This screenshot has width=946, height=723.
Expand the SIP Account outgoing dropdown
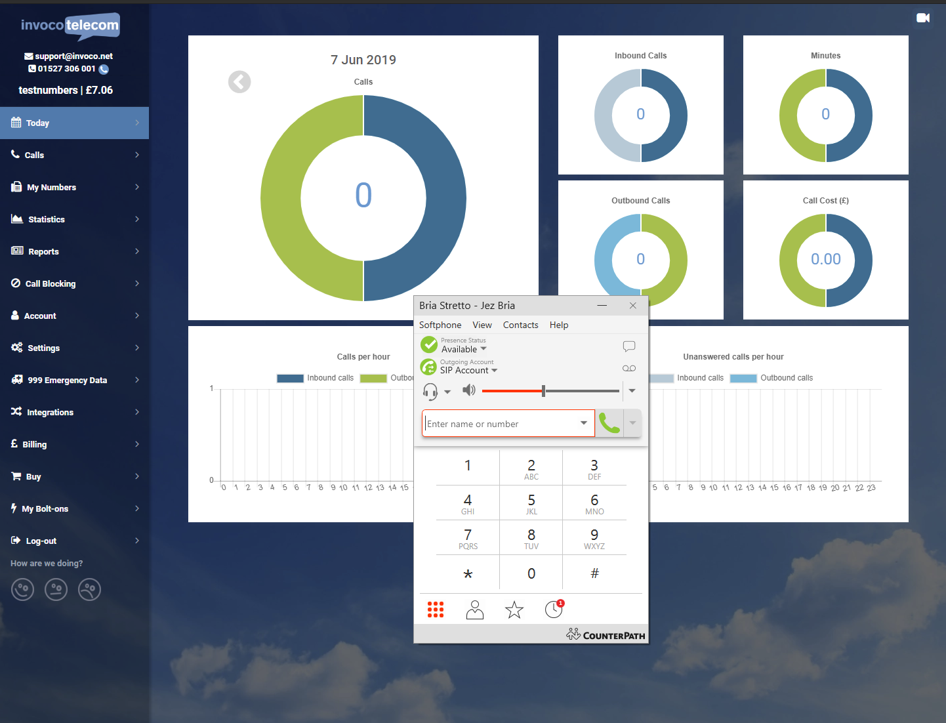[468, 371]
